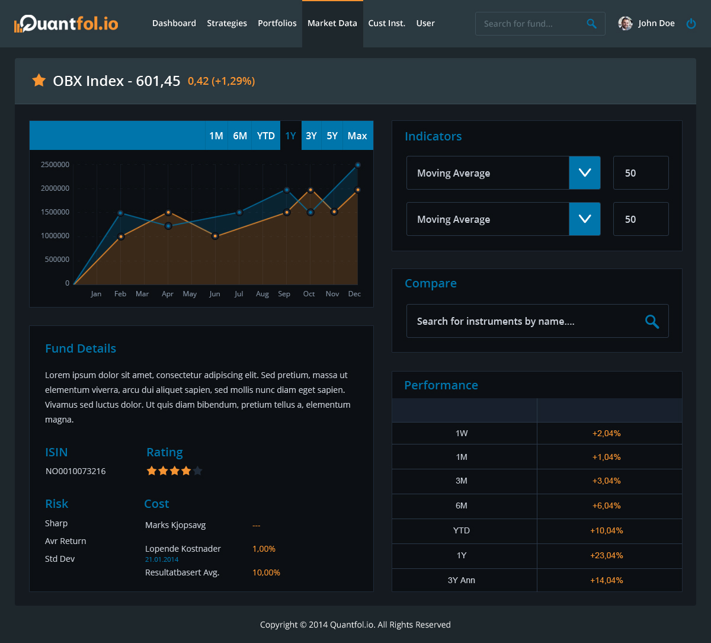Switch the chart to YTD range
Viewport: 711px width, 643px height.
(x=266, y=136)
